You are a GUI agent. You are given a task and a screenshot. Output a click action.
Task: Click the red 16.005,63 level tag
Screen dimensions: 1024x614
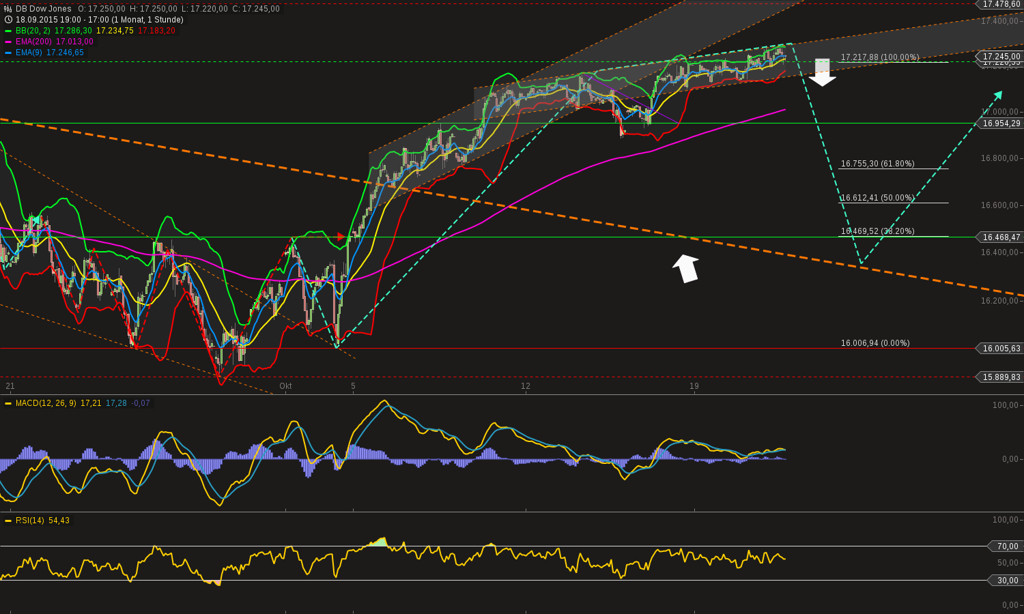coord(1001,349)
